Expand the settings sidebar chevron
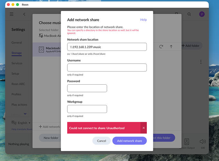This screenshot has height=161, width=219. coord(25,114)
